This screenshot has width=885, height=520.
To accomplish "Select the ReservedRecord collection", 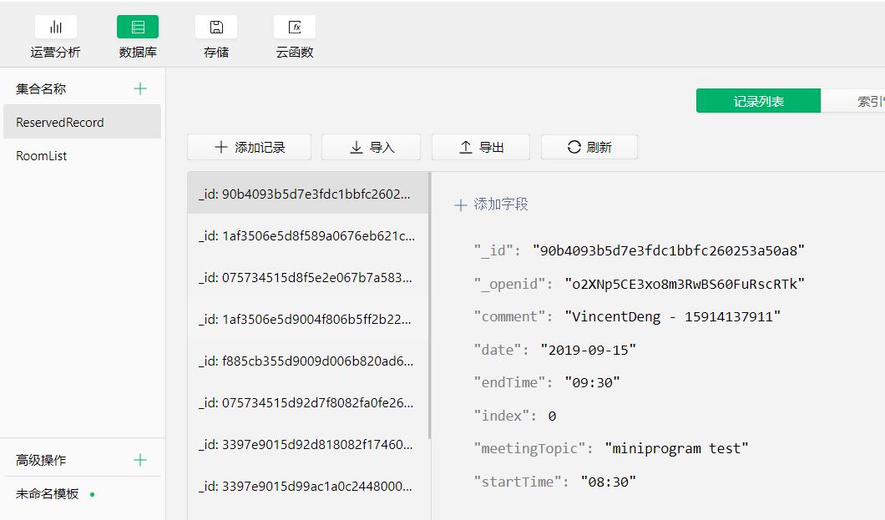I will (x=59, y=121).
